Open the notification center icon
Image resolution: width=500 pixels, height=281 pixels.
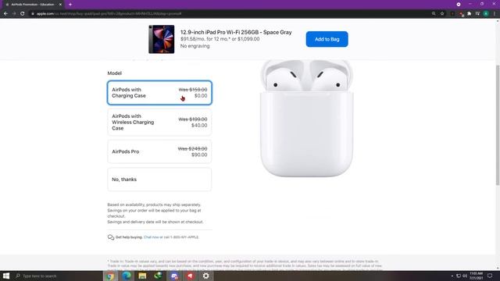[x=490, y=276]
